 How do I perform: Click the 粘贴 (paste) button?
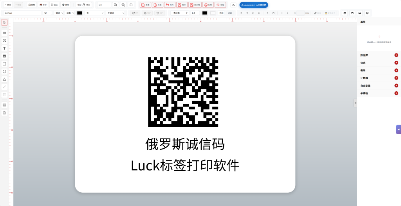click(54, 5)
